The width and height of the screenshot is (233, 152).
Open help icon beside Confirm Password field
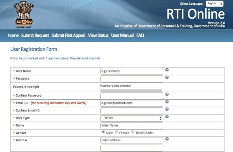[x=167, y=94]
